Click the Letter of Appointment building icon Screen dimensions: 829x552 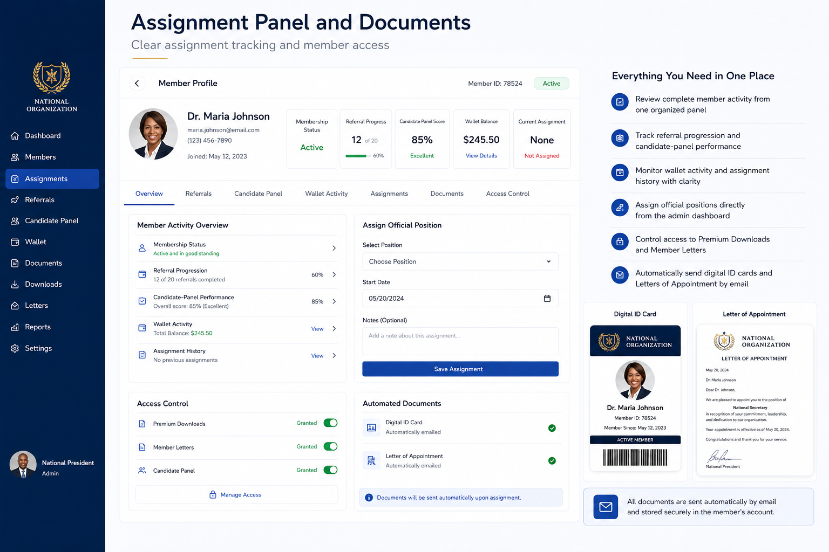tap(371, 460)
